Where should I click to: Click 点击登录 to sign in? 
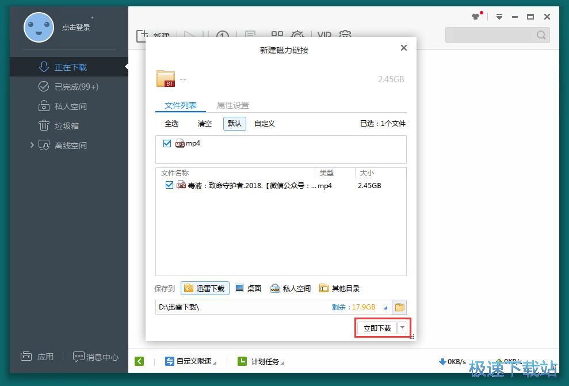76,27
